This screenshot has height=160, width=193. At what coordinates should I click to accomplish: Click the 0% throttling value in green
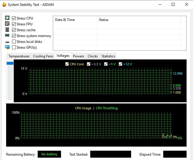tap(180, 138)
